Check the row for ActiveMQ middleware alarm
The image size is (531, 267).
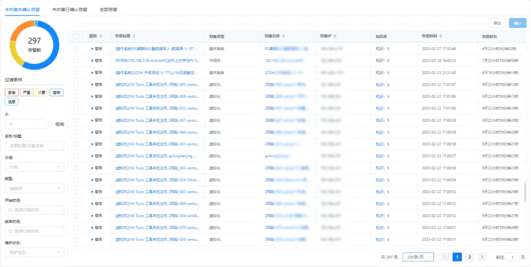tap(75, 61)
